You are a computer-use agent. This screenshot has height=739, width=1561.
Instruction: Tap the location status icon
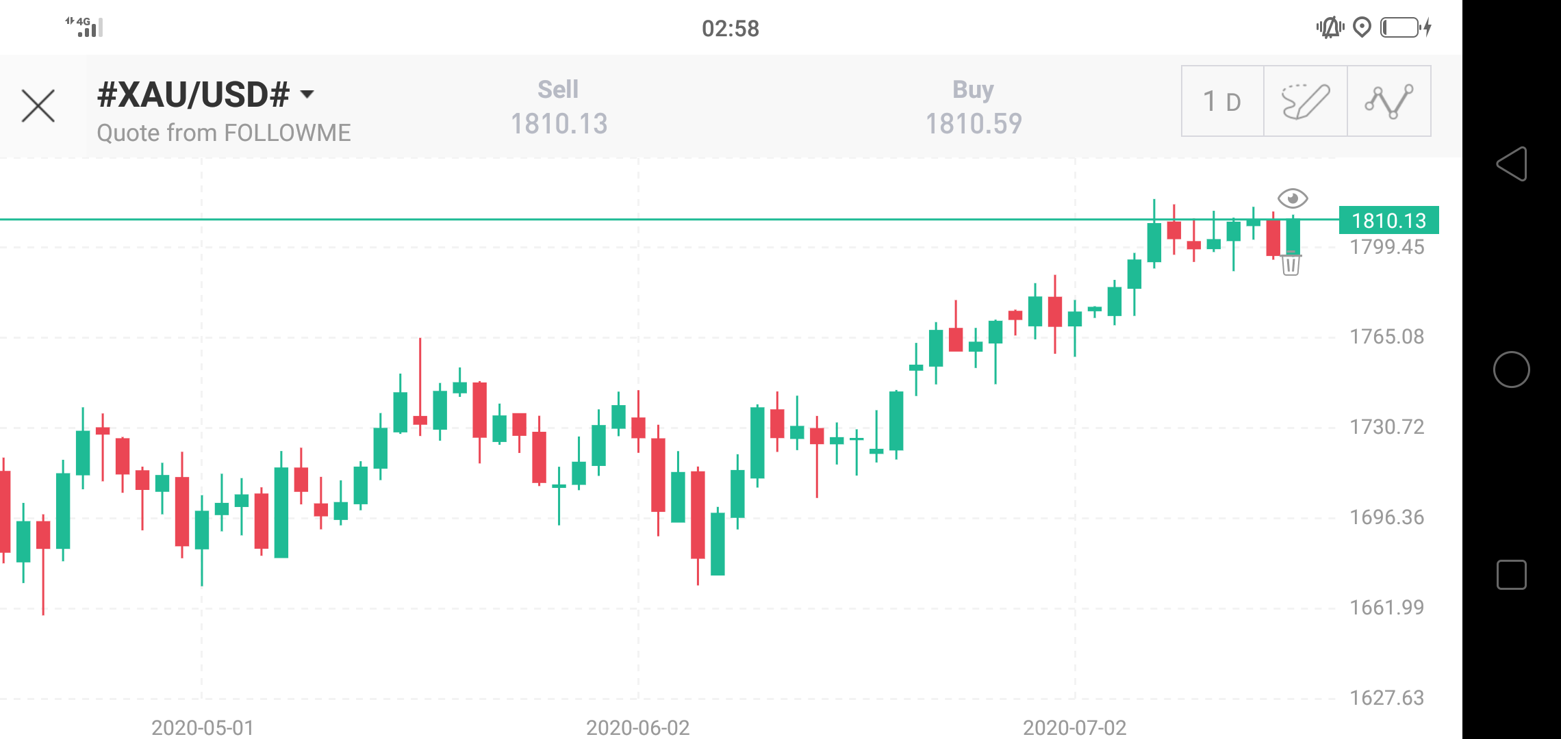pos(1362,27)
